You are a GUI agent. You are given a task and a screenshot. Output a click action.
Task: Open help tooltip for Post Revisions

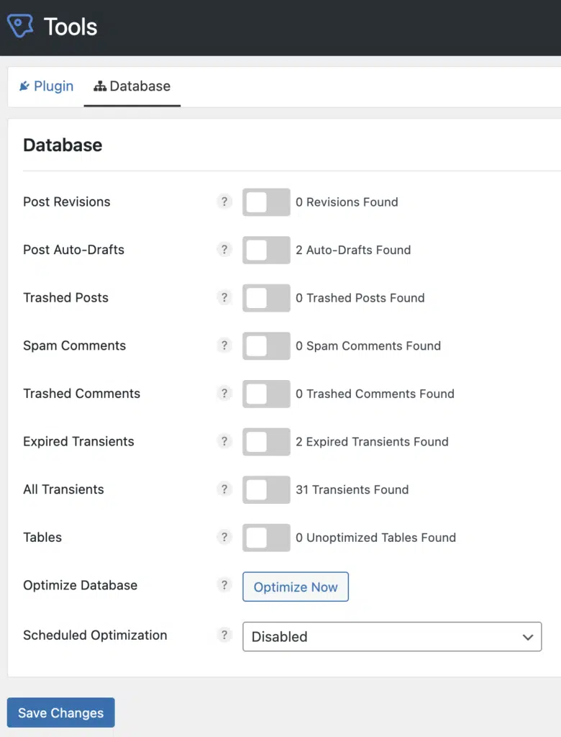(224, 202)
